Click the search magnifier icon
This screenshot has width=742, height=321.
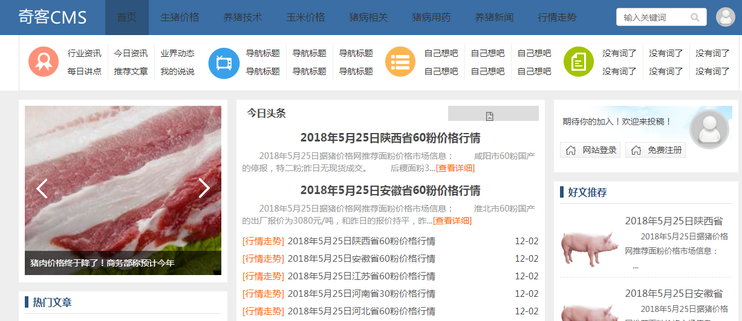[695, 18]
